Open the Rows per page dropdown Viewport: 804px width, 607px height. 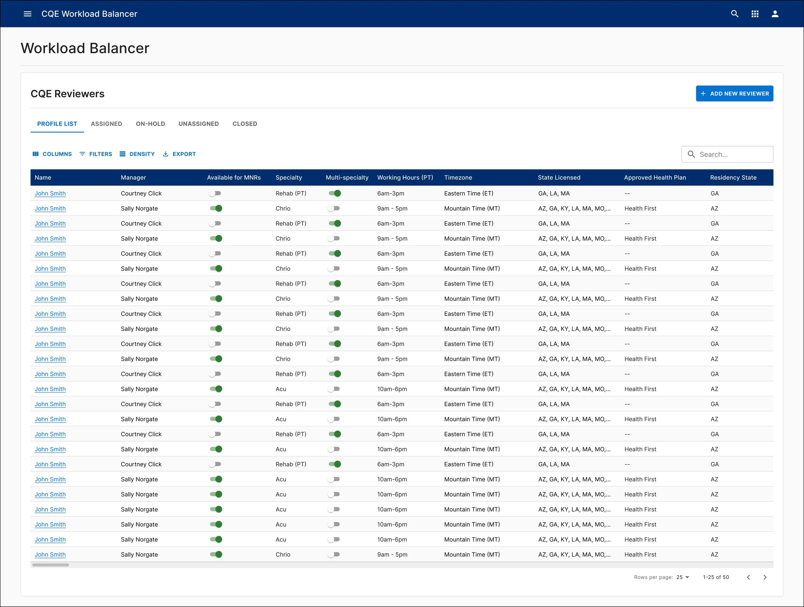(x=683, y=577)
